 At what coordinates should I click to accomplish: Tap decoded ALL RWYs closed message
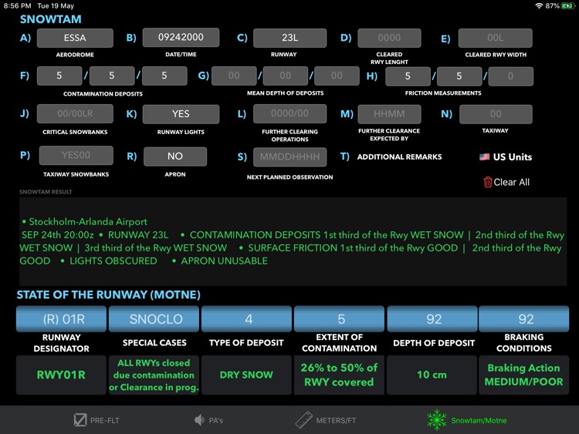click(154, 375)
